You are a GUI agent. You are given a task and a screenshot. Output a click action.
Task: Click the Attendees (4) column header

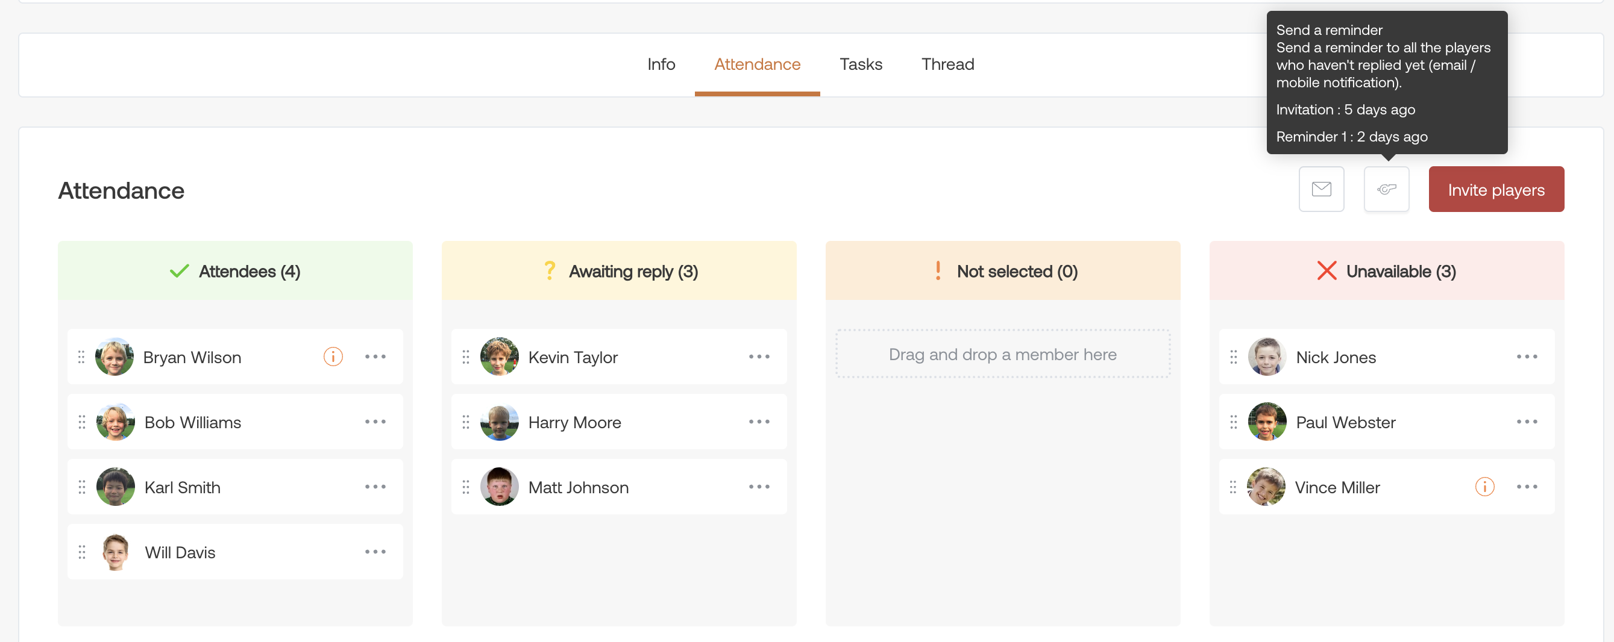tap(235, 270)
